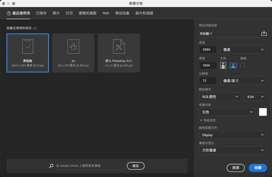272x177 pixels.
Task: Open the width units 像素 dropdown
Action: 243,50
